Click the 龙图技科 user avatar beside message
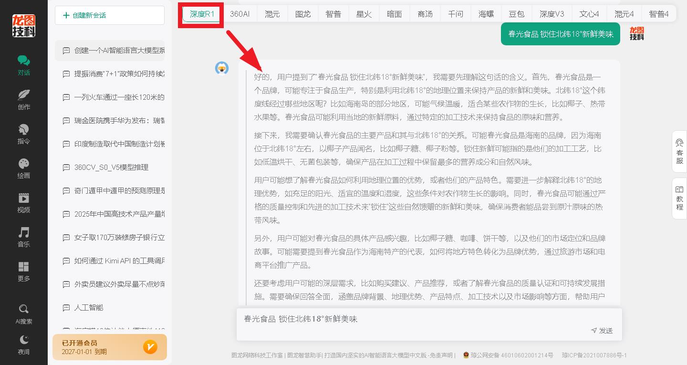The height and width of the screenshot is (365, 687). [637, 33]
